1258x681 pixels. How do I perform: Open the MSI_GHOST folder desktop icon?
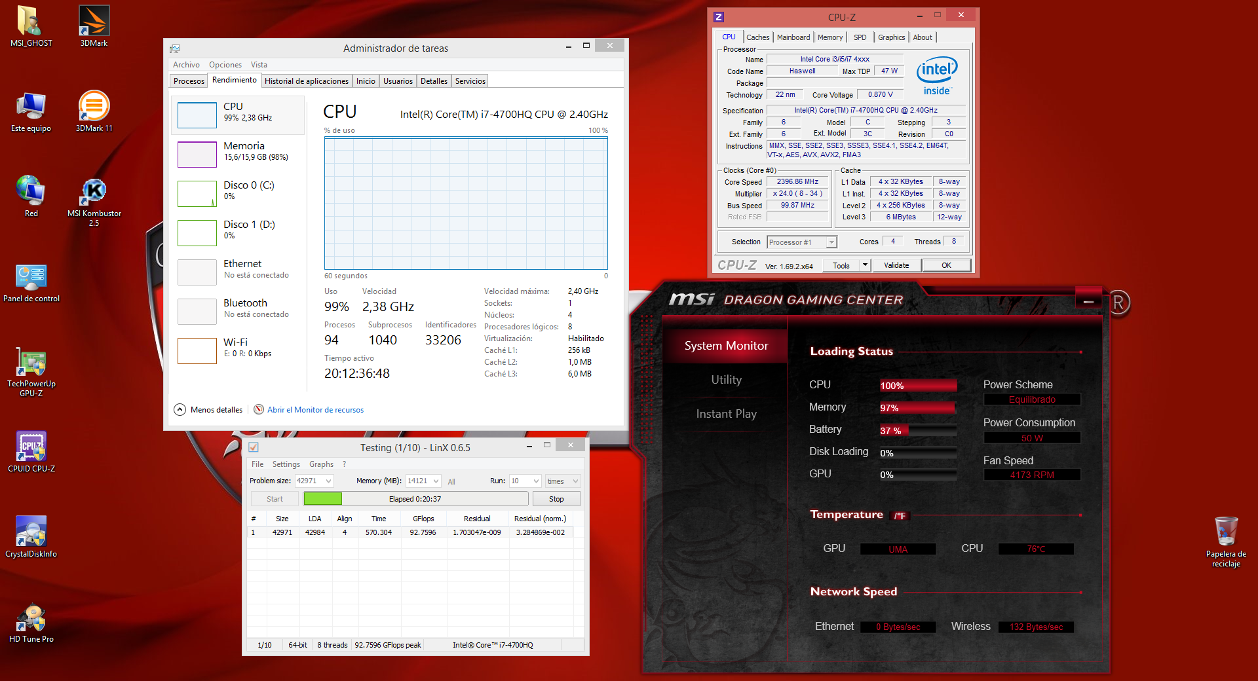(30, 26)
